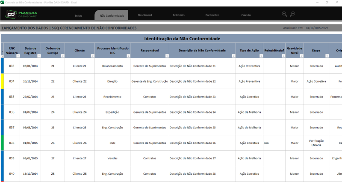The width and height of the screenshot is (342, 182).
Task: Expand the RNC Número filter dropdown
Action: coord(18,56)
